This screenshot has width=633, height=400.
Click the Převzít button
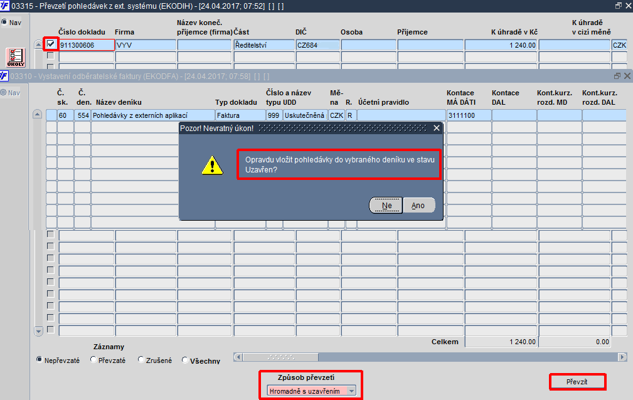(577, 382)
